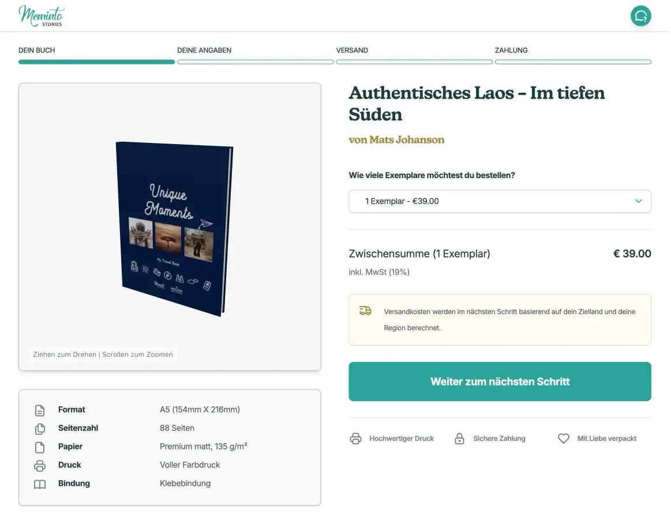Click Weiter zum nächsten Schritt button
This screenshot has width=671, height=521.
(x=500, y=381)
